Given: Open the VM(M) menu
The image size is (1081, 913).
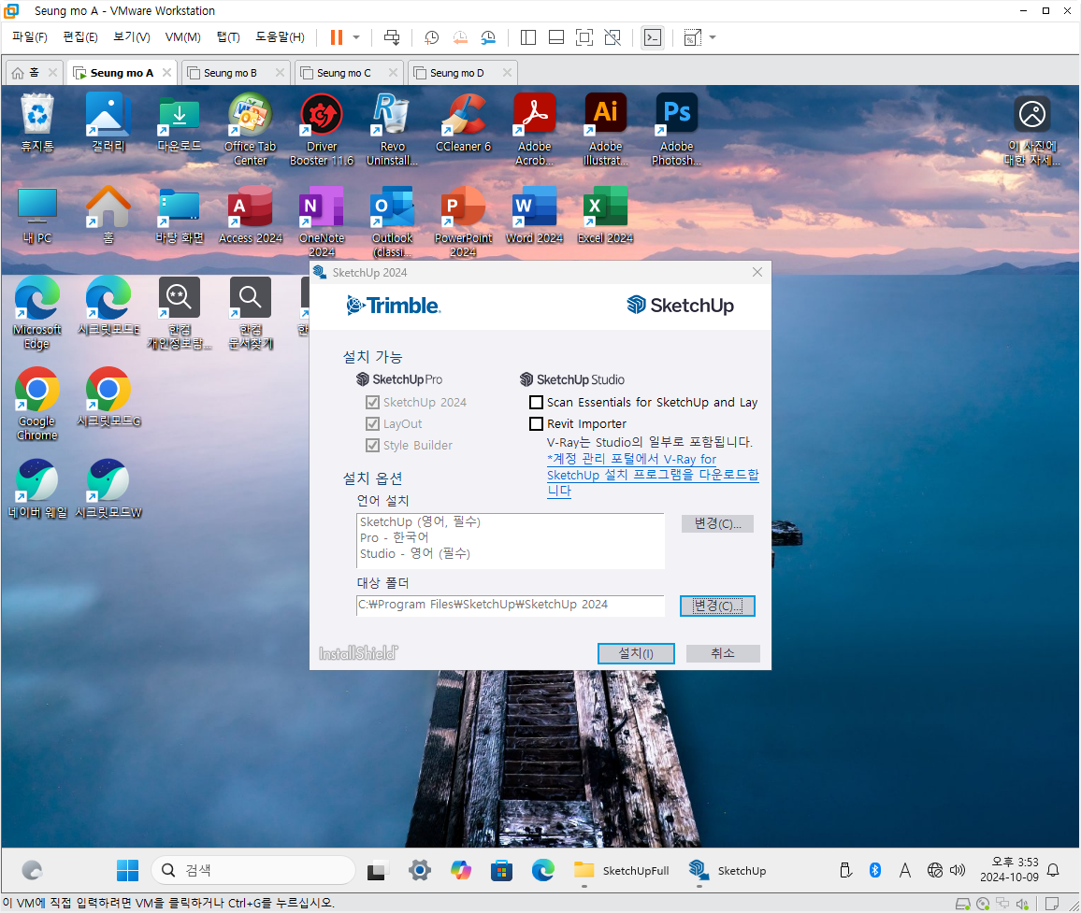Looking at the screenshot, I should point(182,37).
